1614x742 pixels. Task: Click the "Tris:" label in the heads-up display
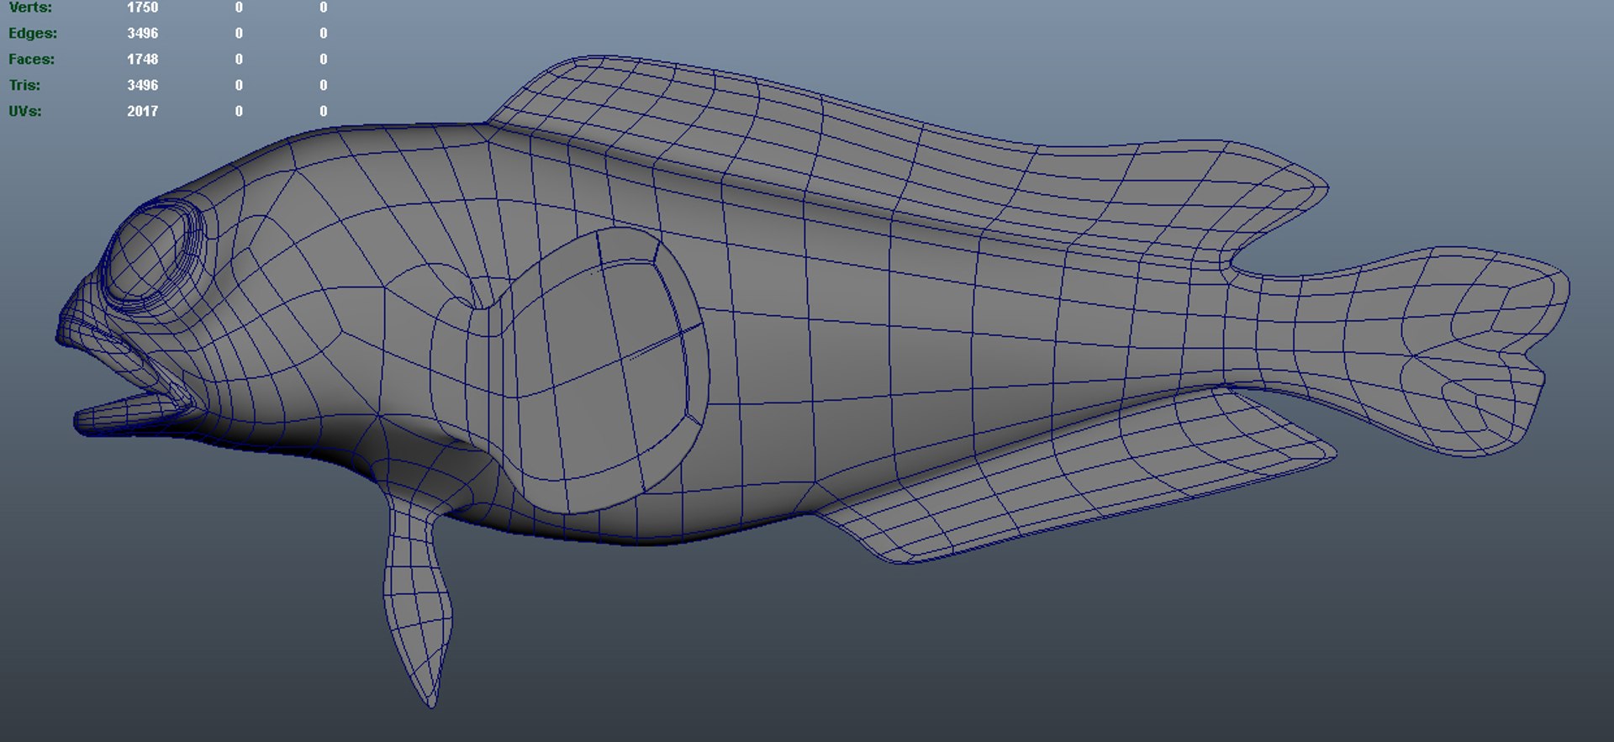(24, 86)
